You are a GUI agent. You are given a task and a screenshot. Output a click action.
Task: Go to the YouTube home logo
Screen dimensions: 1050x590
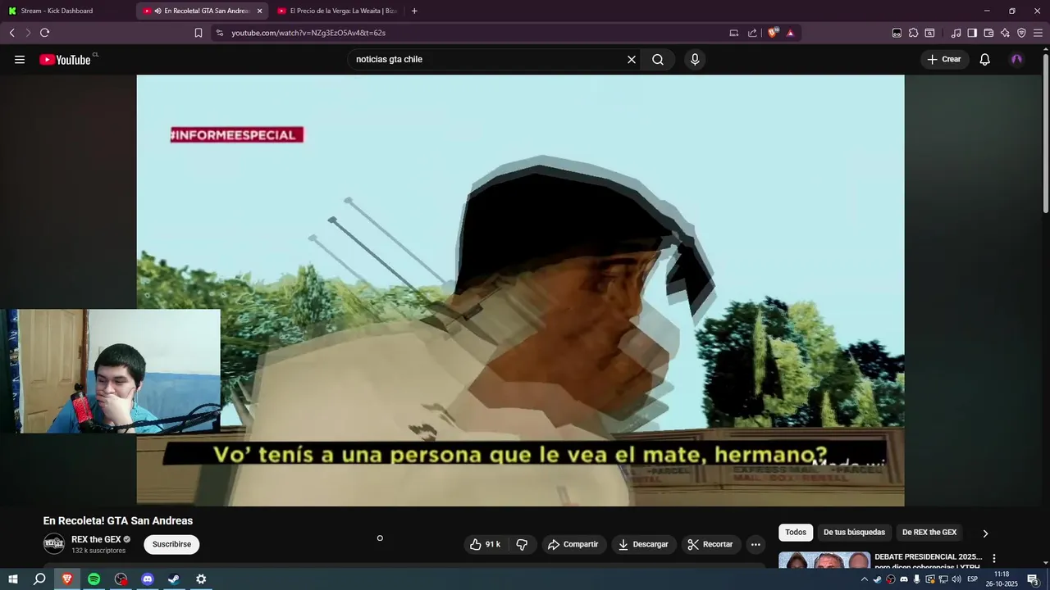tap(65, 59)
